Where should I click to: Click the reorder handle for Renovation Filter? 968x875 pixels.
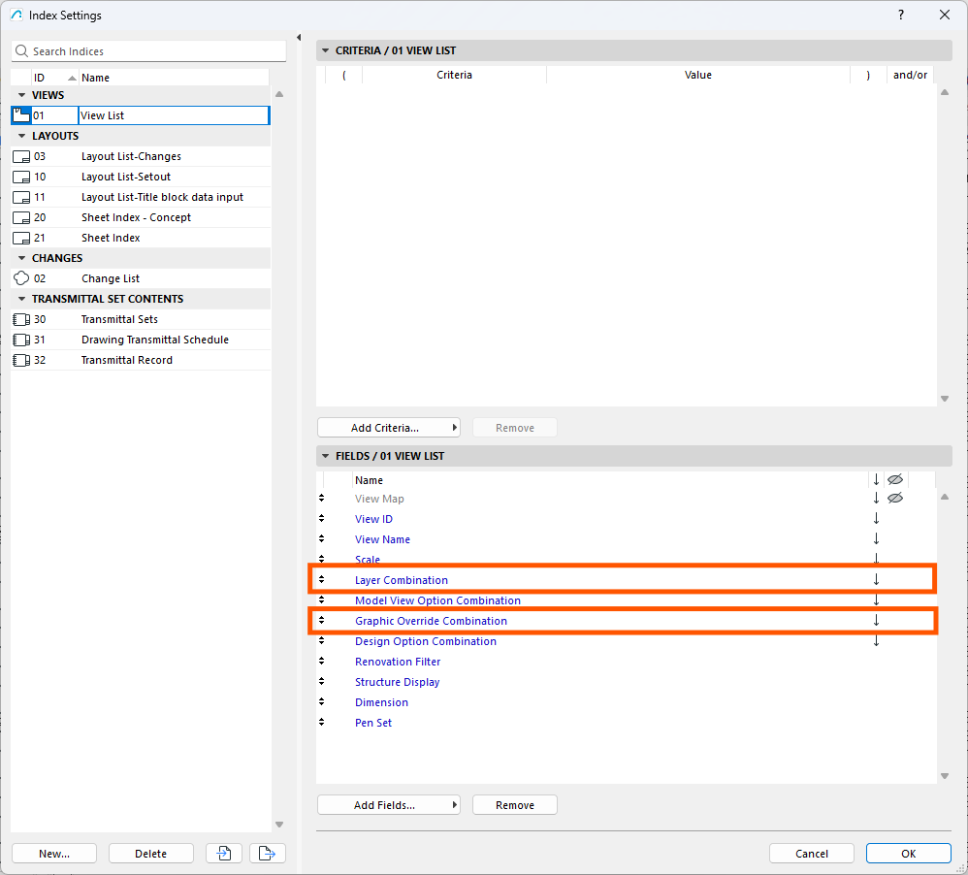coord(322,661)
